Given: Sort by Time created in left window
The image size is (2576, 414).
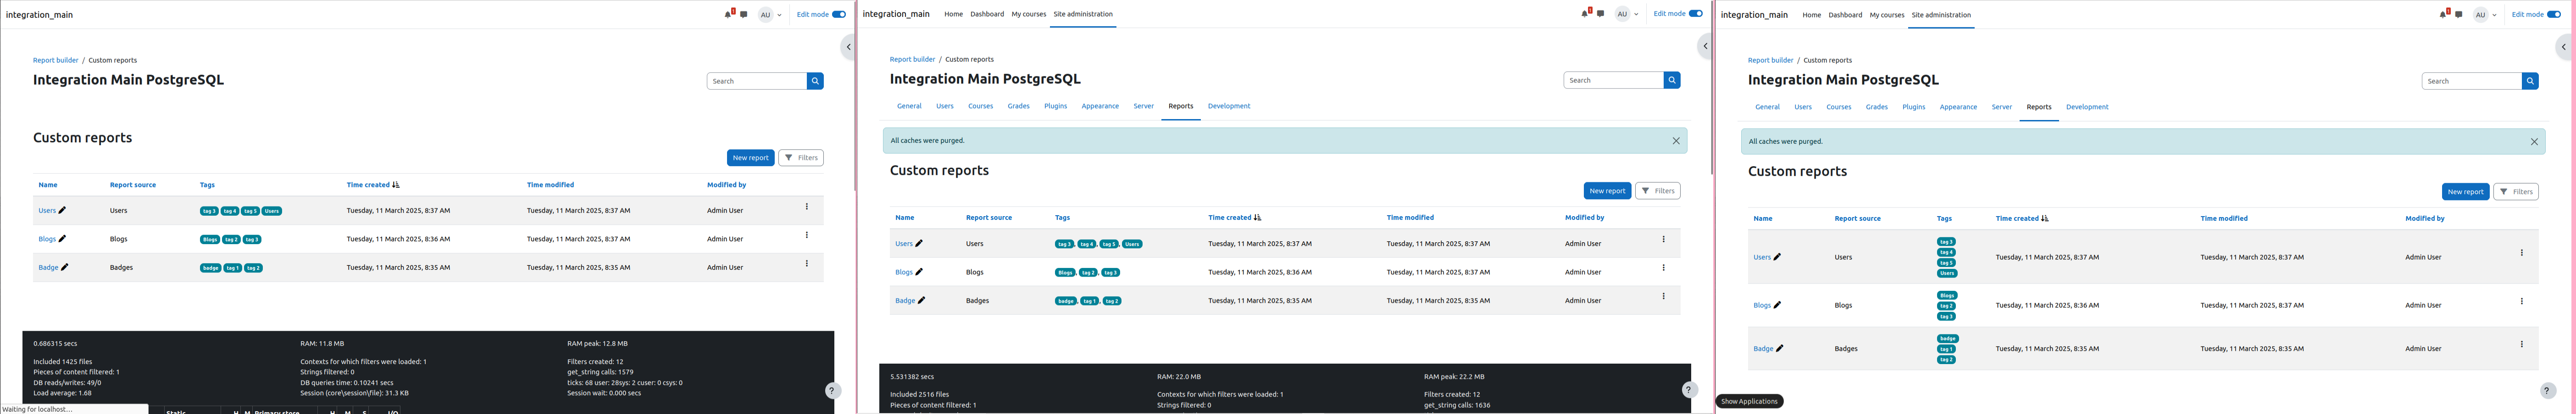Looking at the screenshot, I should coord(368,185).
